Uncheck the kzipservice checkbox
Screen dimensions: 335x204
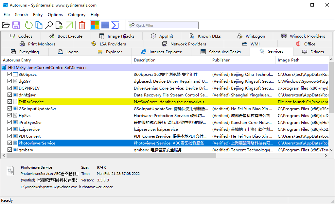point(9,129)
